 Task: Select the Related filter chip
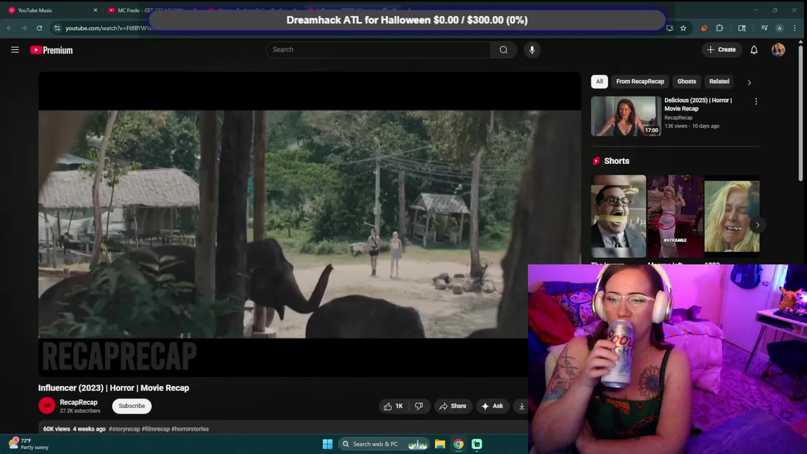click(x=719, y=81)
